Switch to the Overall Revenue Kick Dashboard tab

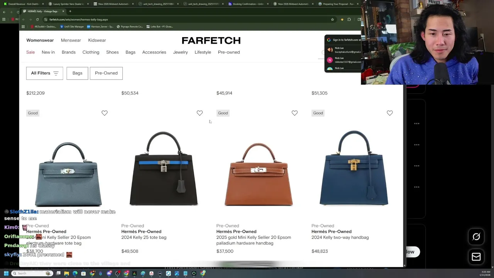click(x=23, y=4)
